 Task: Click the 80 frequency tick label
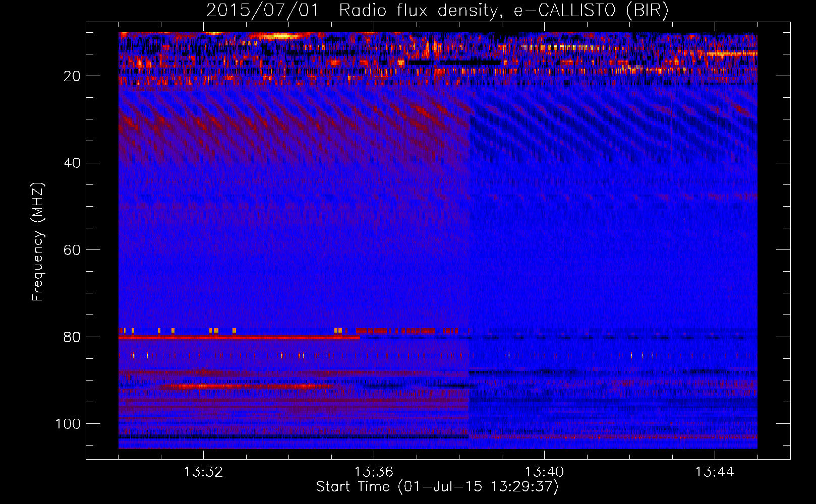pyautogui.click(x=72, y=337)
